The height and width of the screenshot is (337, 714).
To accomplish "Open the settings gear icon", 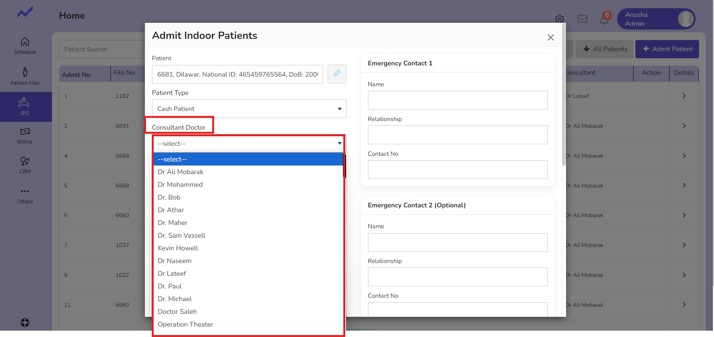I will pyautogui.click(x=559, y=19).
